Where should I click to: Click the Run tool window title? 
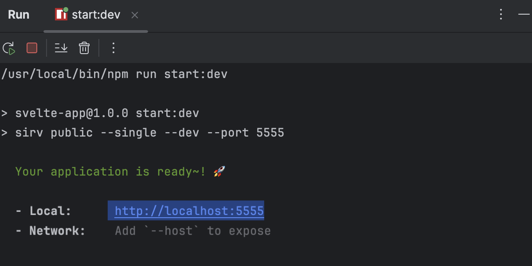point(19,15)
